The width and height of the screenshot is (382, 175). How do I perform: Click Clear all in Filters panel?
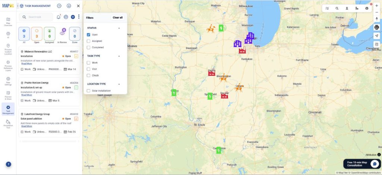click(x=118, y=18)
